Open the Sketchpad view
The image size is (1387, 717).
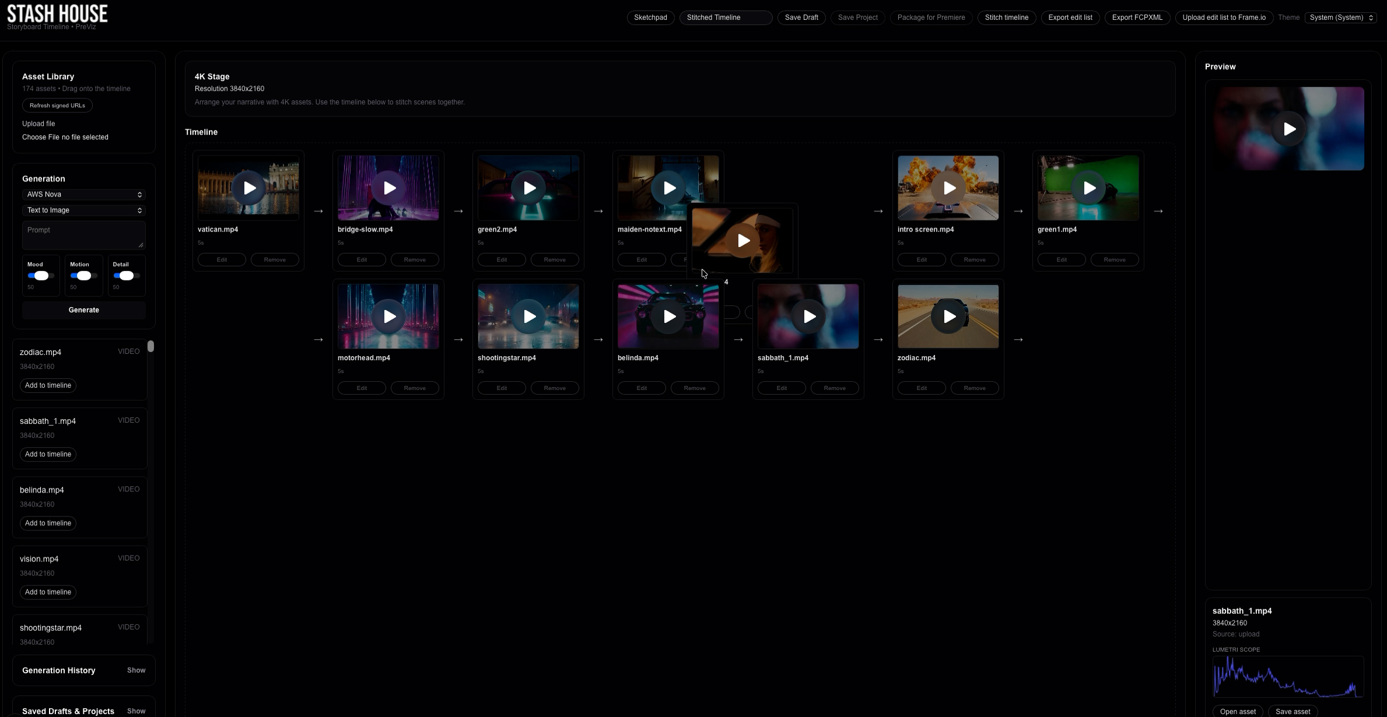(x=650, y=17)
